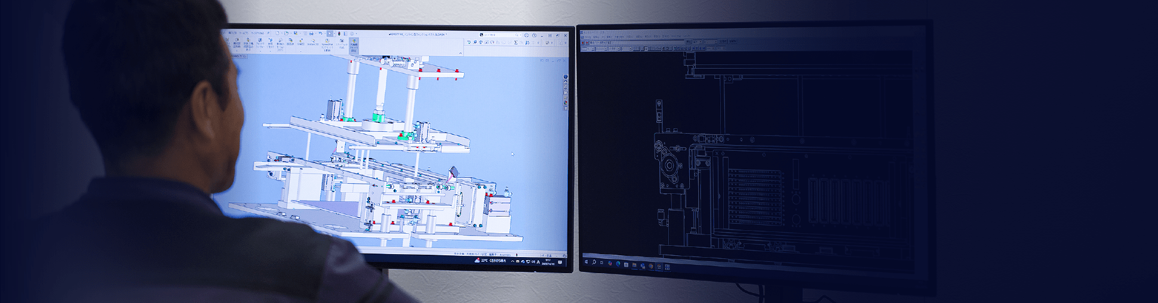Open Instant3D in the assembly ribbon

[313, 42]
